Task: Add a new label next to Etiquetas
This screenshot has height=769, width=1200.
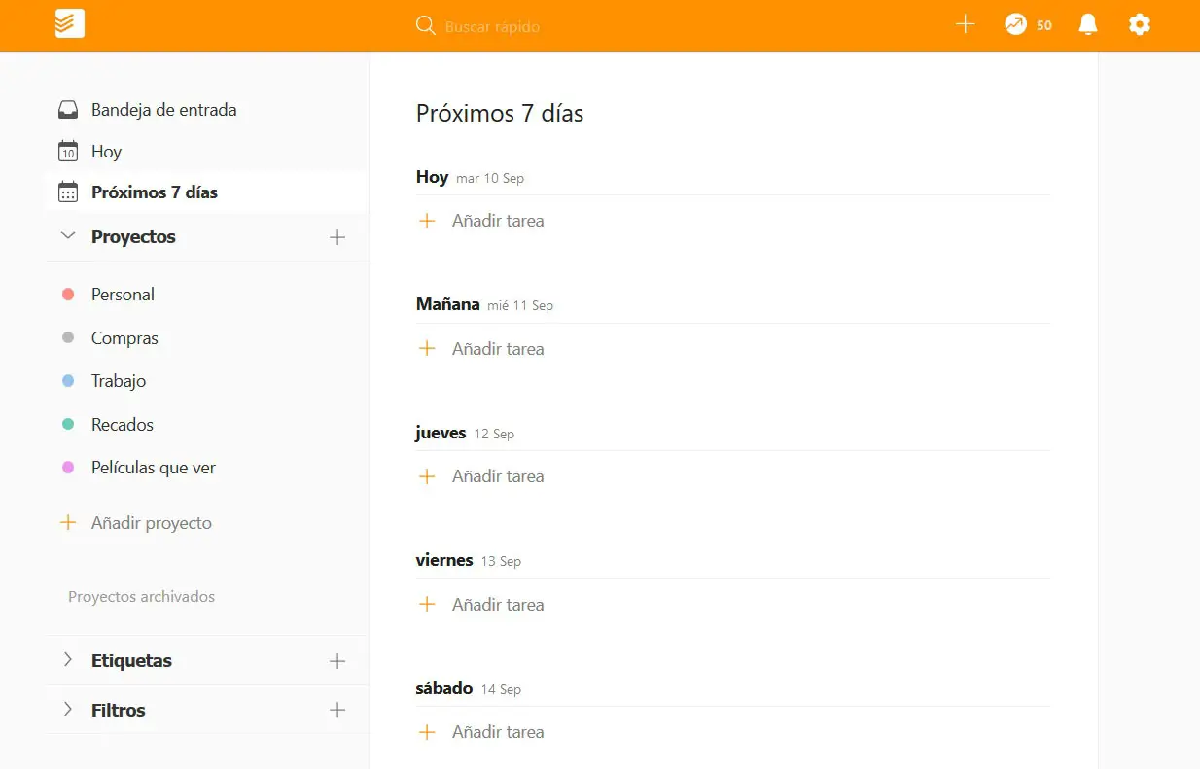Action: coord(337,661)
